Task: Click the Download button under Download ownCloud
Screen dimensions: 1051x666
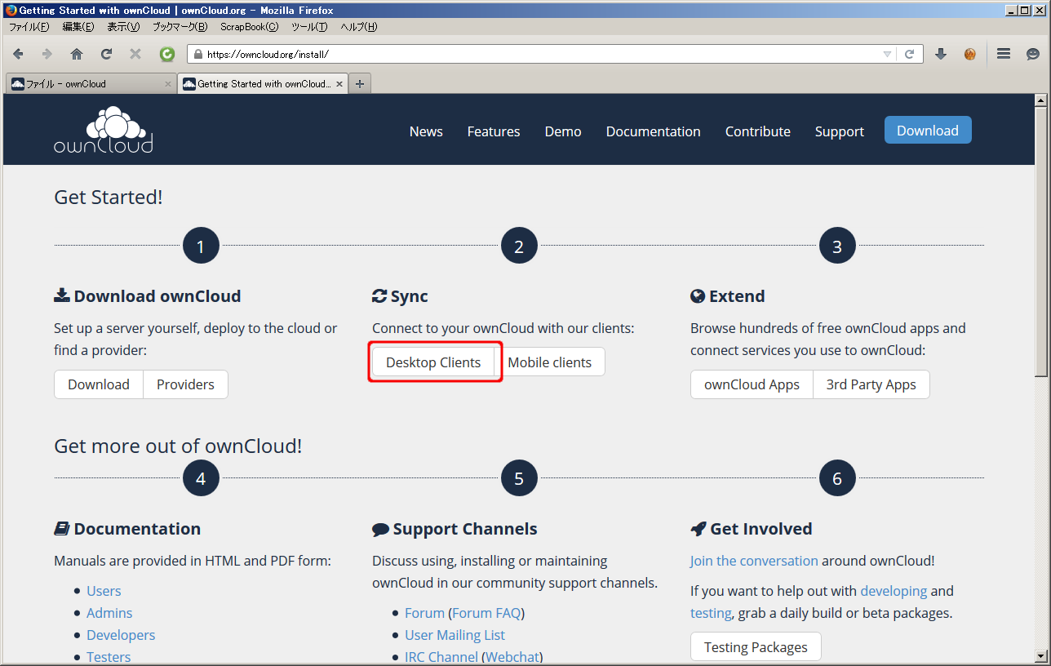Action: 99,384
